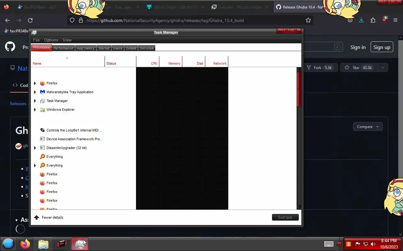Click the Task Manager taskbar button
This screenshot has height=251, width=403.
tap(80, 244)
